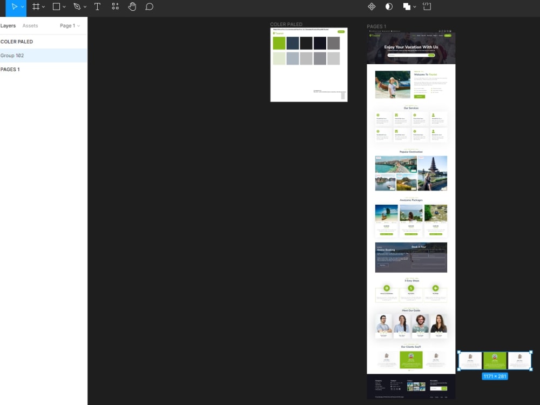
Task: Expand the Frame tool dropdown arrow
Action: [x=43, y=7]
